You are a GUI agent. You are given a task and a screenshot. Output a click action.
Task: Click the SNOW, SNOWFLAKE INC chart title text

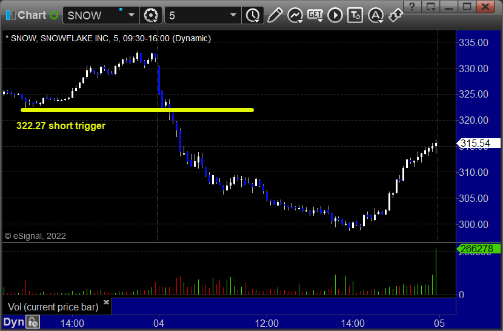click(x=108, y=38)
